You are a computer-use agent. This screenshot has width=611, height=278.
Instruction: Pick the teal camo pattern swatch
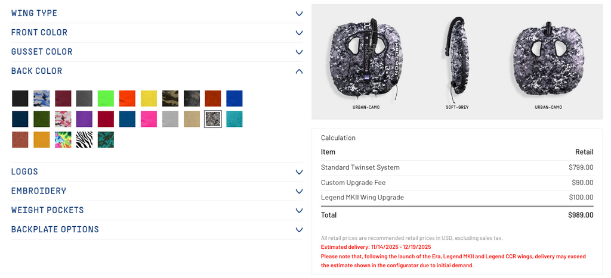[106, 140]
